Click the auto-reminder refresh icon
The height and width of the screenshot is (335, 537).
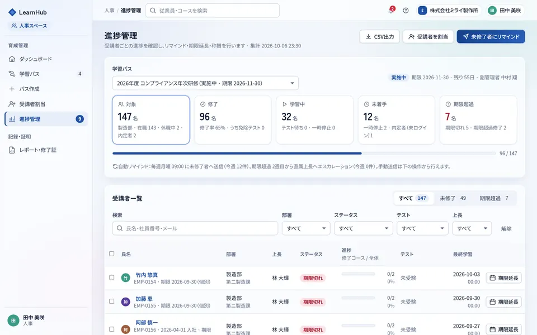(115, 166)
